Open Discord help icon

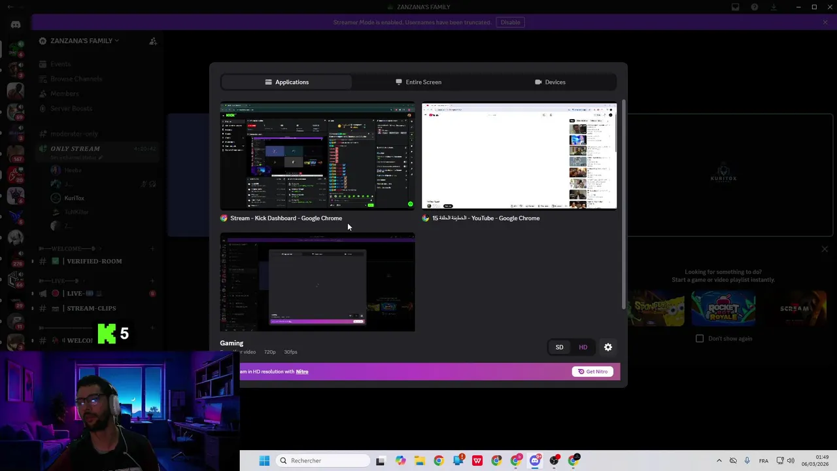pyautogui.click(x=755, y=7)
